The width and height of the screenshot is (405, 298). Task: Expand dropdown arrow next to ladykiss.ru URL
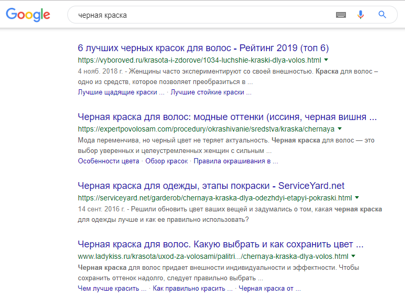click(353, 256)
